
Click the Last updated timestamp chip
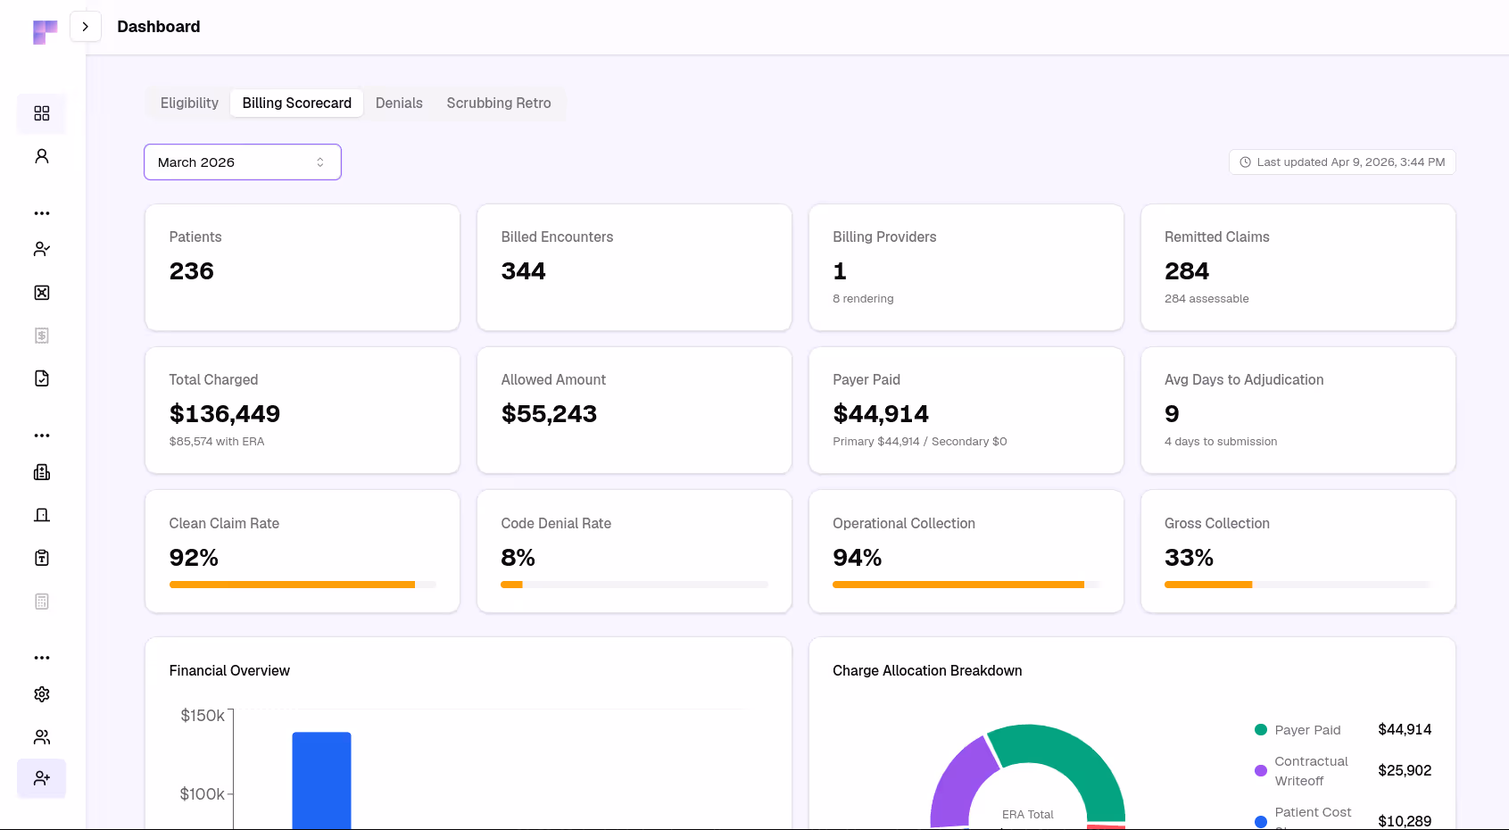tap(1342, 162)
